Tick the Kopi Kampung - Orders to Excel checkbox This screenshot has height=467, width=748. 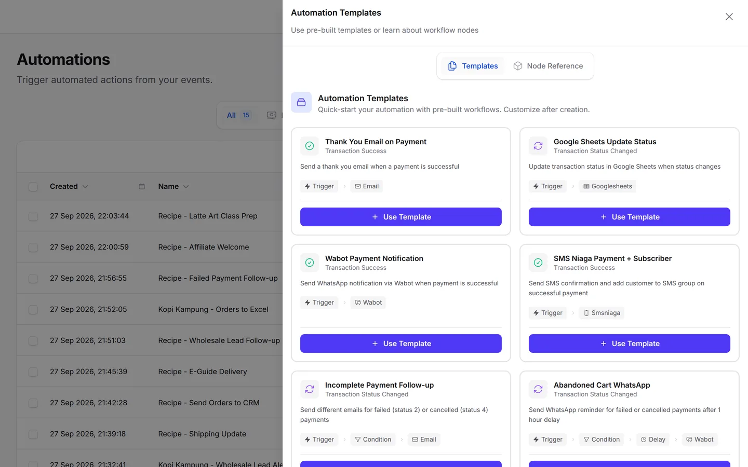[33, 310]
